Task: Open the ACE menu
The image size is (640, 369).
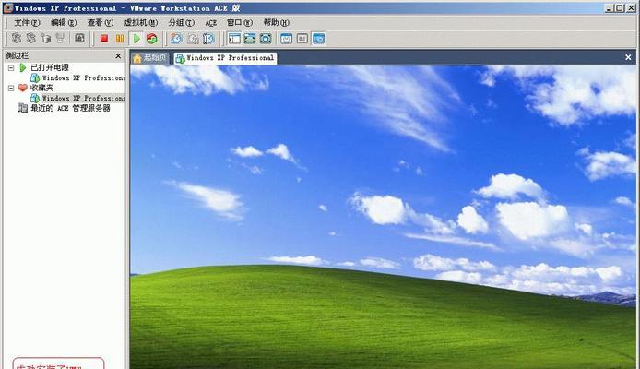Action: pos(210,23)
